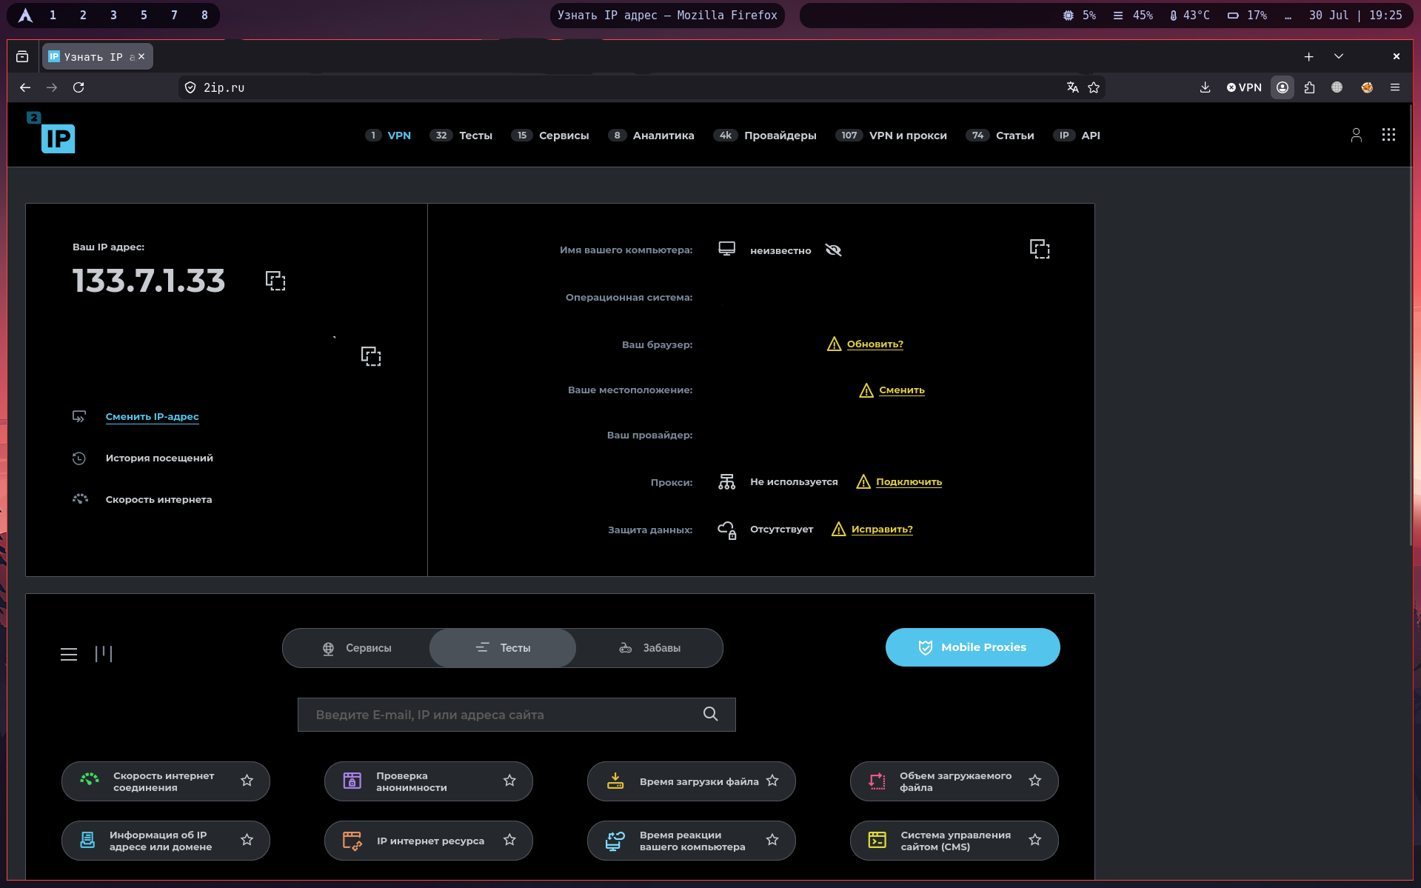Open Провайдеры menu item
Image resolution: width=1421 pixels, height=888 pixels.
[x=765, y=136]
